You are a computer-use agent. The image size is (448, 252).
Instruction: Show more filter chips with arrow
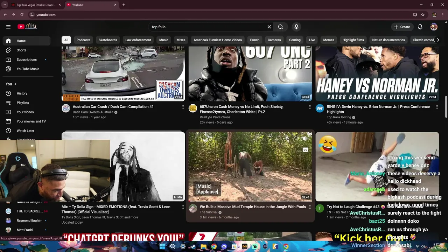437,40
